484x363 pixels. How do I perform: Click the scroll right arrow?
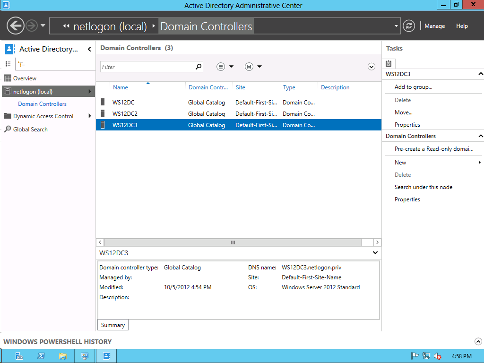click(377, 242)
